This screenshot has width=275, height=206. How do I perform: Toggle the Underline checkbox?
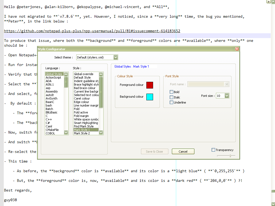[172, 102]
